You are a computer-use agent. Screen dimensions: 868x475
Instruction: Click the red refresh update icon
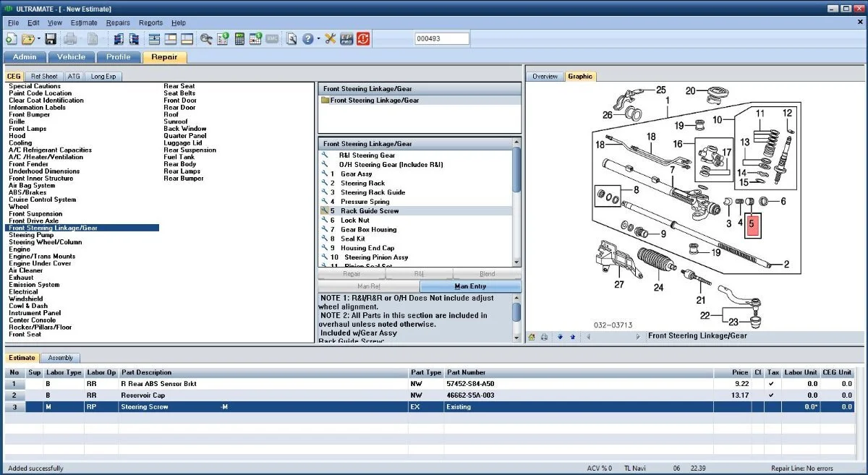pos(363,39)
